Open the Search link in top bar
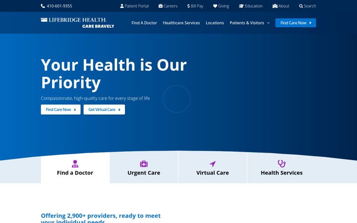 pyautogui.click(x=307, y=6)
